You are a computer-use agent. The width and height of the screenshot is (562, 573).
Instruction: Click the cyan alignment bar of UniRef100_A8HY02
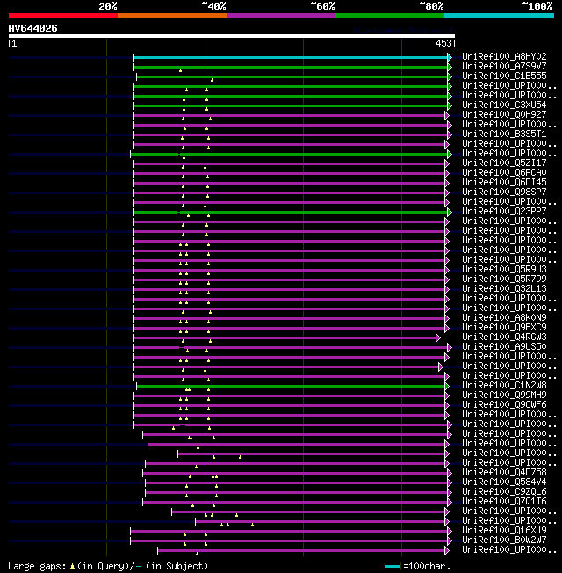pyautogui.click(x=291, y=57)
